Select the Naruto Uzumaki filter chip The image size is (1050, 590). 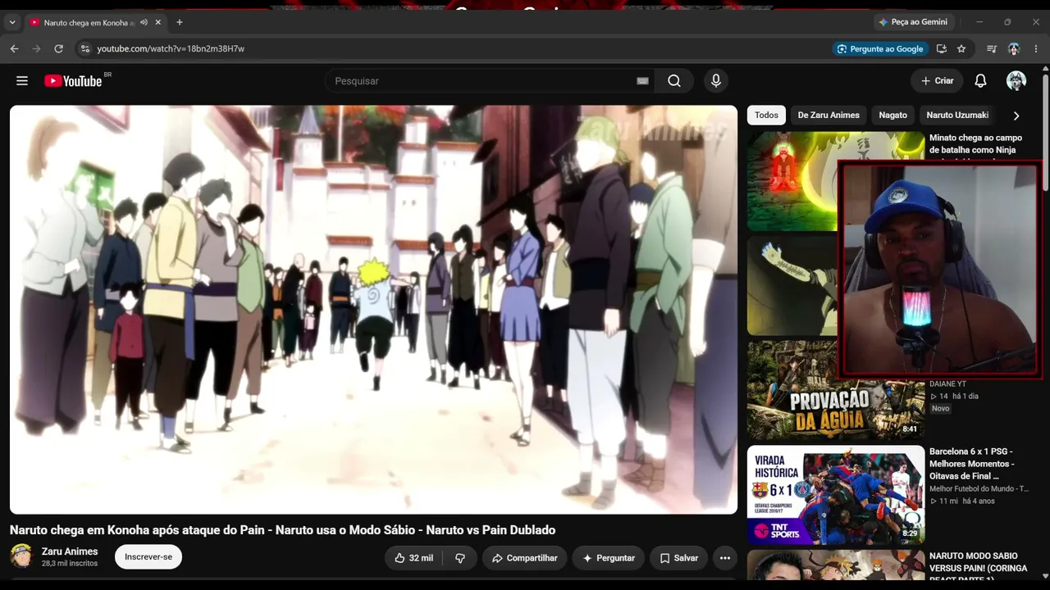(x=957, y=116)
